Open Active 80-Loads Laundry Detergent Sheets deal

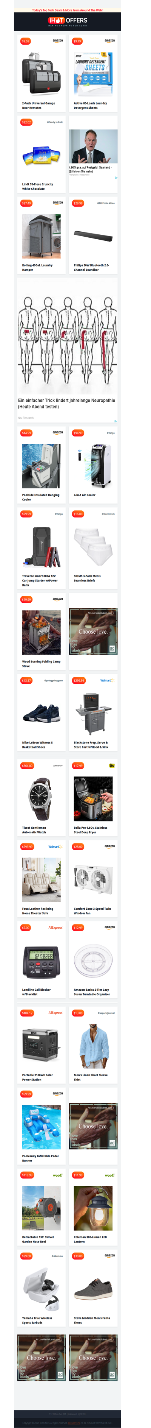coord(90,105)
